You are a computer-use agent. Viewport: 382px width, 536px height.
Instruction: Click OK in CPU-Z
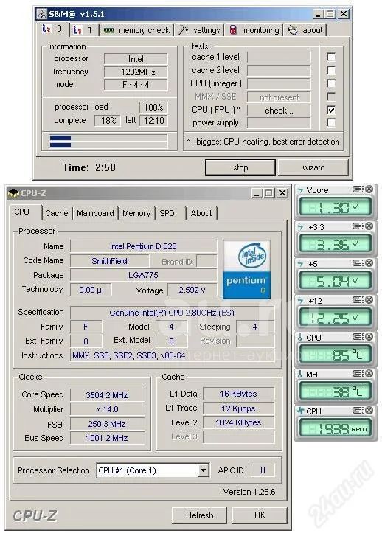[260, 515]
